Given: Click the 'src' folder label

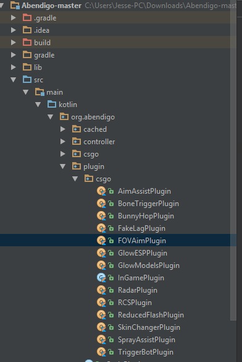Looking at the screenshot, I should coord(38,80).
